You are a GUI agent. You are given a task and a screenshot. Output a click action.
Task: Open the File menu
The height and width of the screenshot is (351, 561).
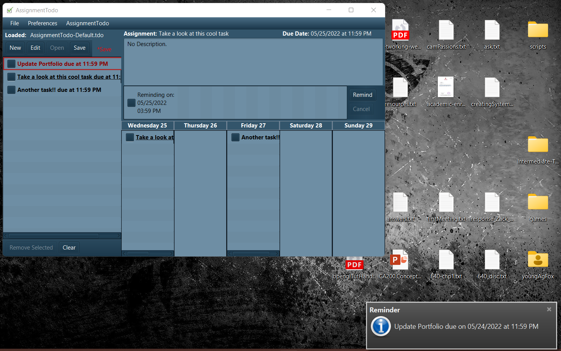(x=15, y=23)
